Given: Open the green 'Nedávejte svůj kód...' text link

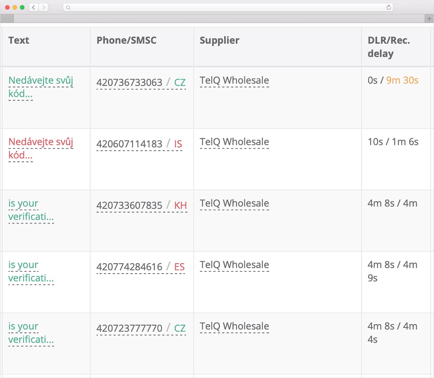Looking at the screenshot, I should tap(41, 87).
